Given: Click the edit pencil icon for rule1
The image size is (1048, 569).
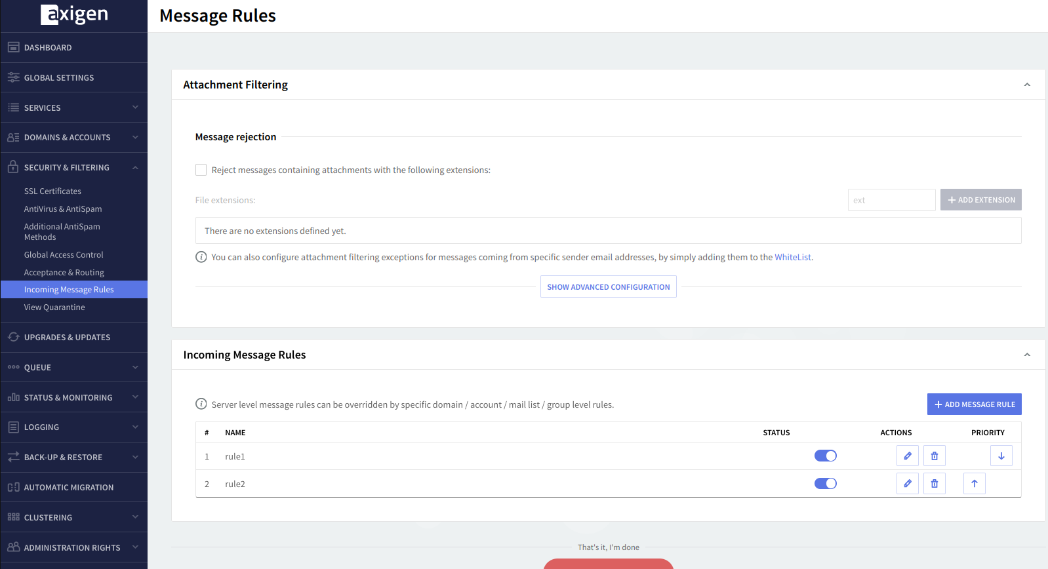Looking at the screenshot, I should (x=907, y=456).
